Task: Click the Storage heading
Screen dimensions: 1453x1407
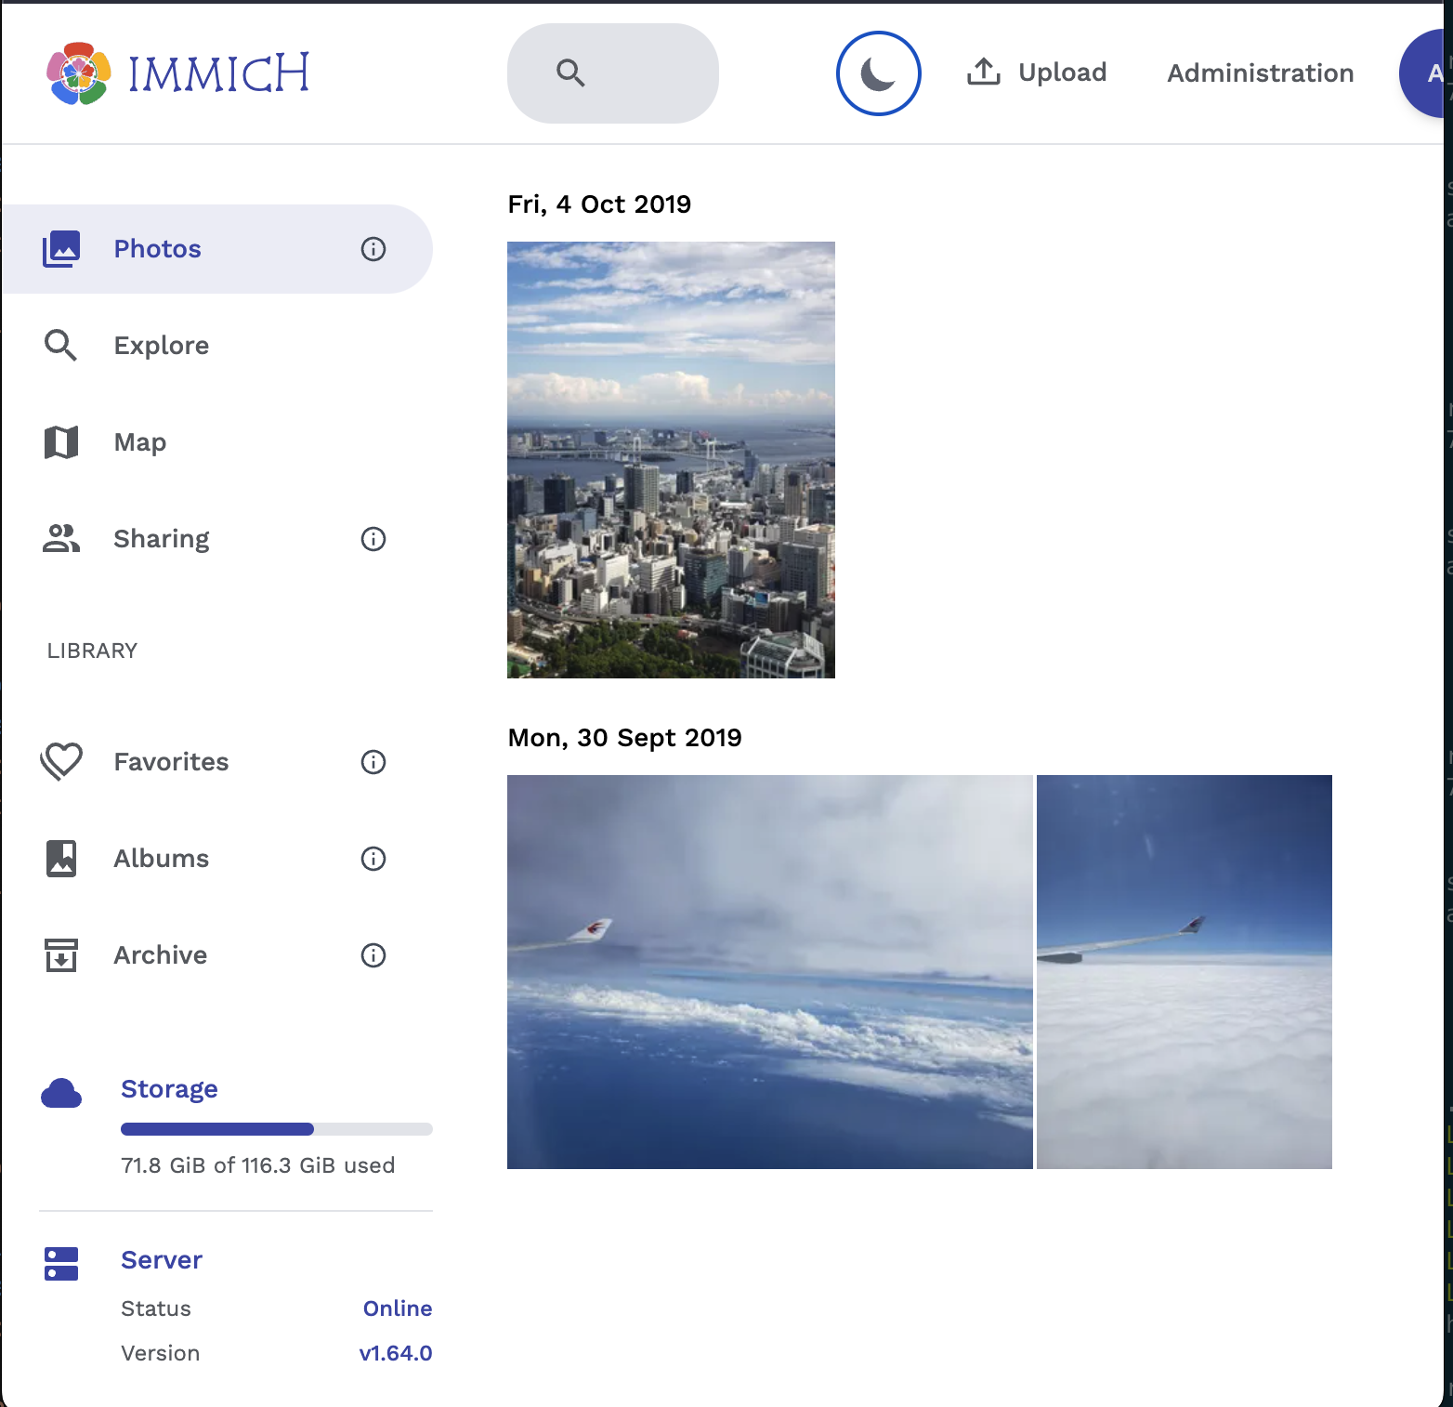Action: point(169,1089)
